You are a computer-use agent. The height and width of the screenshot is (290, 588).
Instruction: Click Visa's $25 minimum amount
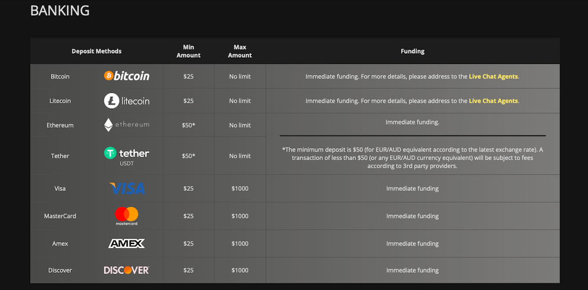(x=189, y=188)
